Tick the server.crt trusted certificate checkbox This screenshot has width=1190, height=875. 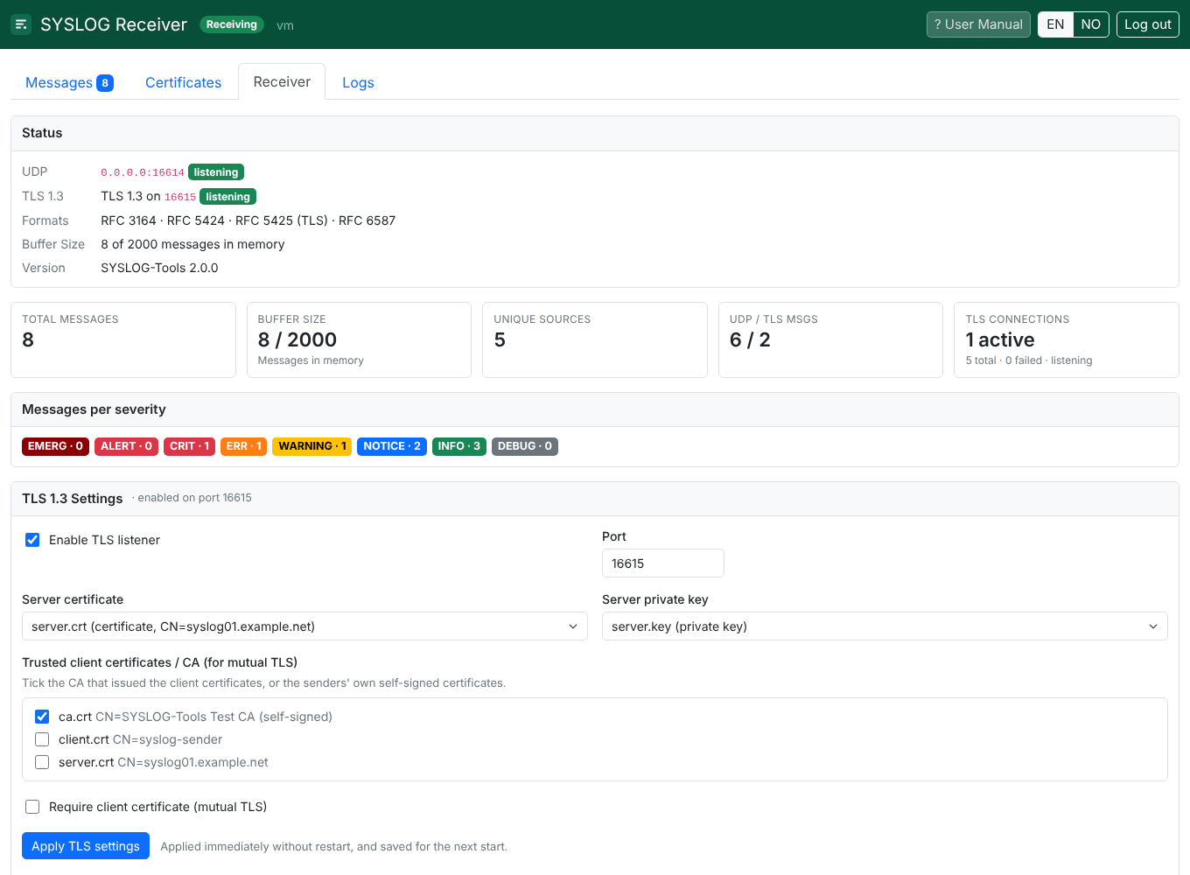(42, 762)
